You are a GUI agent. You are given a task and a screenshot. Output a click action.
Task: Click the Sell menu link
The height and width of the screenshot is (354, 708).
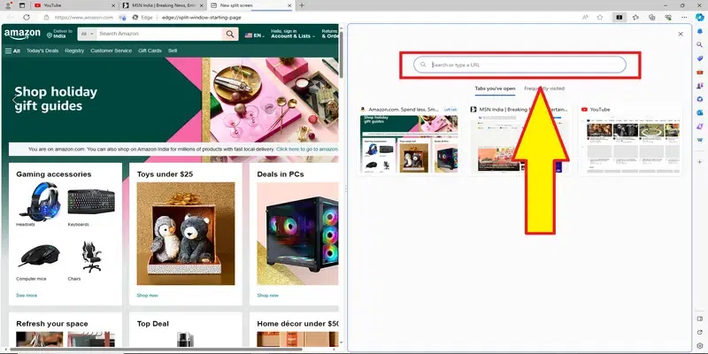[173, 51]
